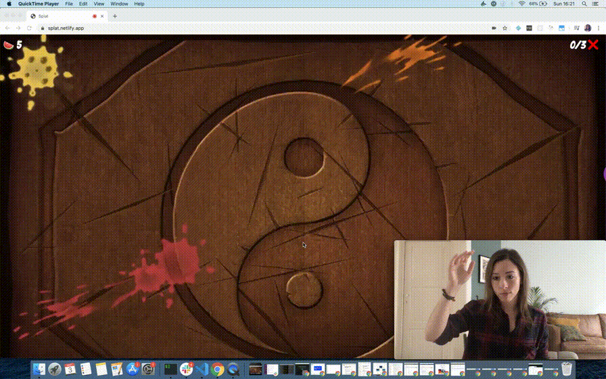Open Finder from the Dock
The height and width of the screenshot is (379, 606).
(x=39, y=369)
